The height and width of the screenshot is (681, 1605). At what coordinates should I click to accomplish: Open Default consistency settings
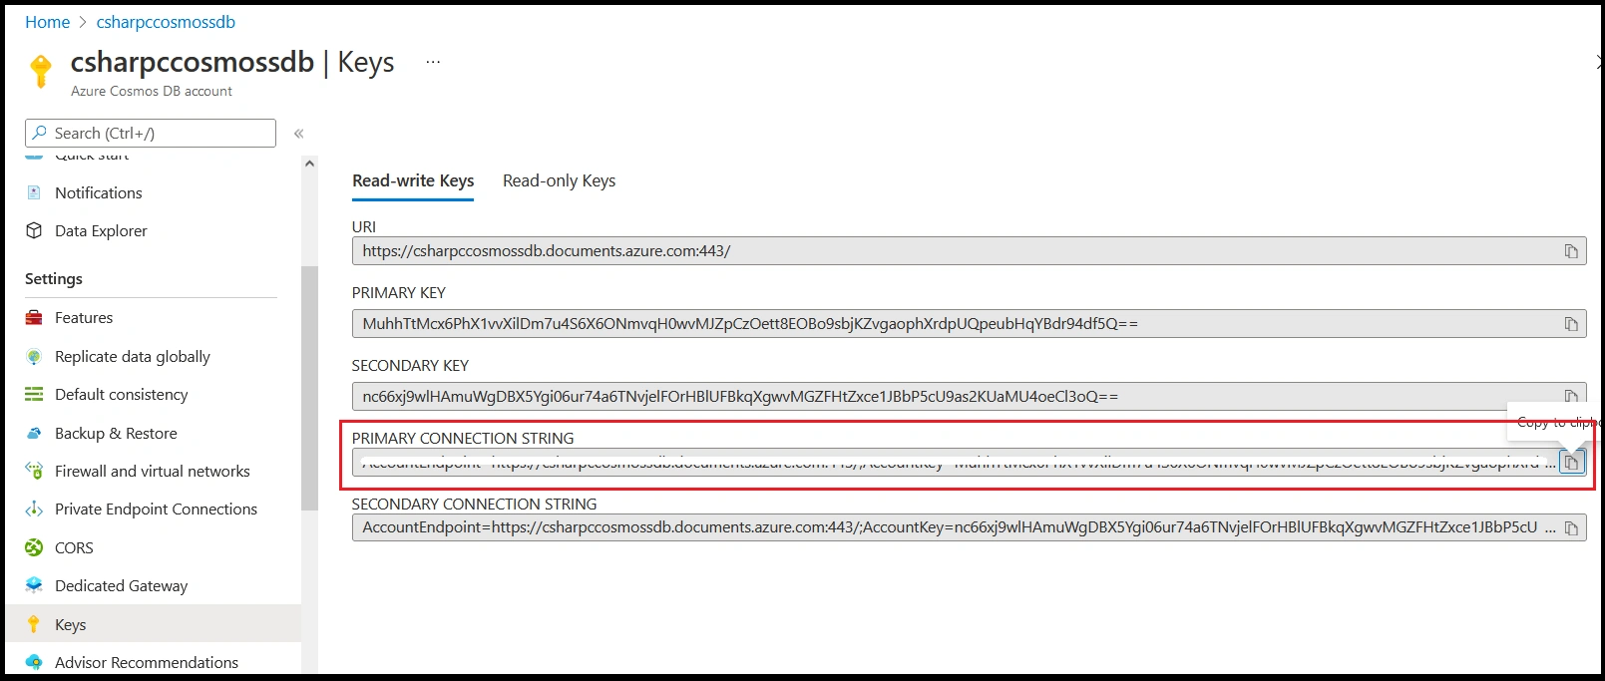pos(121,395)
